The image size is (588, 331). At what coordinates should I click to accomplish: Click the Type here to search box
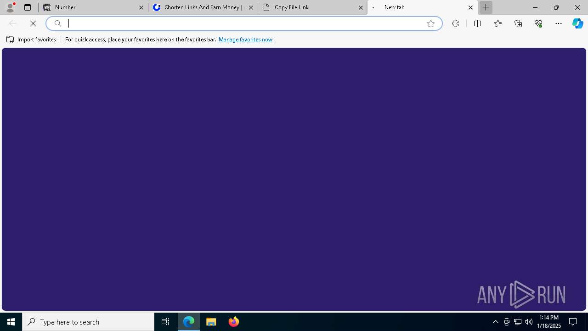88,322
